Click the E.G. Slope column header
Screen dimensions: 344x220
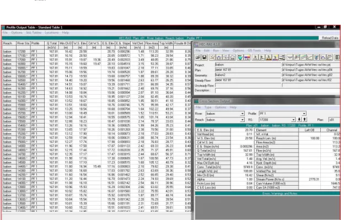click(x=123, y=43)
